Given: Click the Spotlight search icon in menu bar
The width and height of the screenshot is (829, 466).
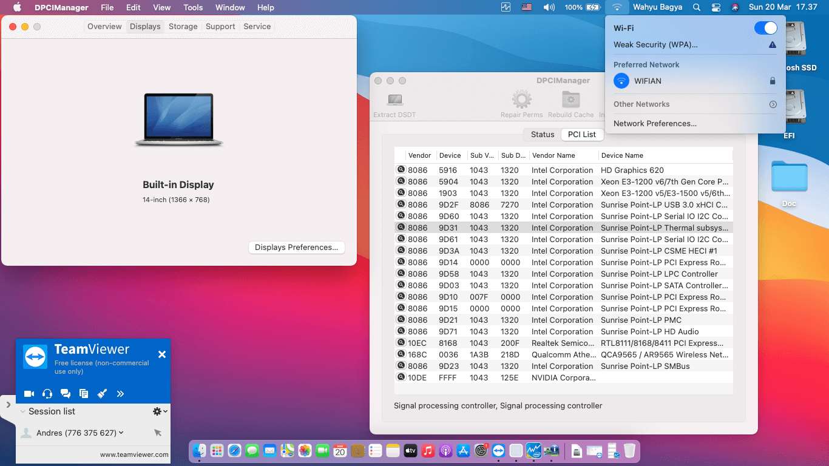Looking at the screenshot, I should [x=697, y=7].
